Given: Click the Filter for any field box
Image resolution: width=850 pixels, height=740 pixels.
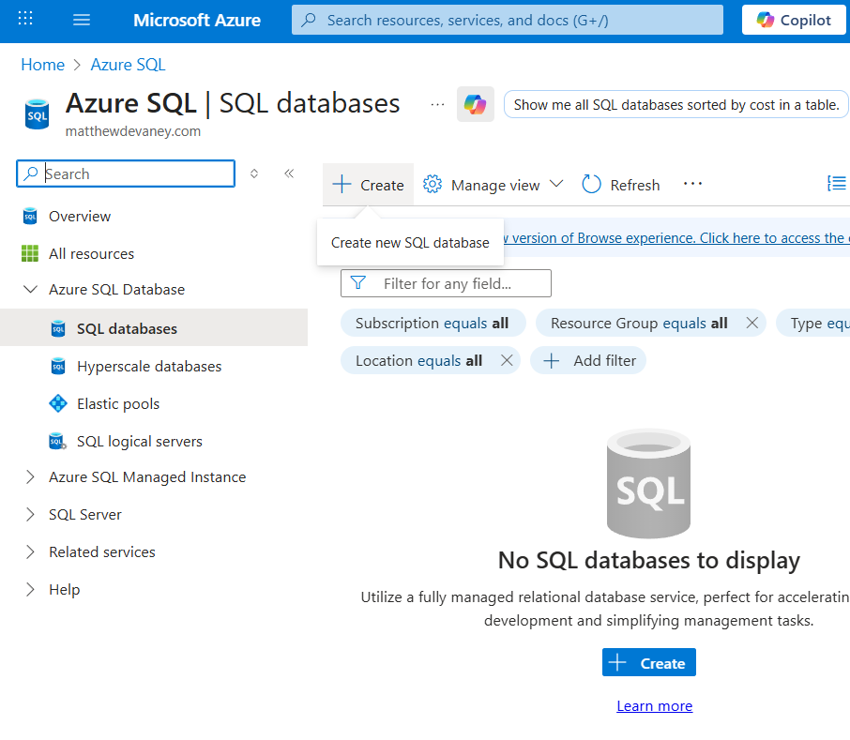Looking at the screenshot, I should click(458, 283).
